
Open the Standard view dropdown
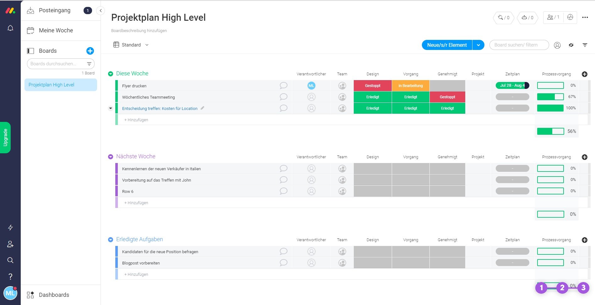[x=131, y=45]
